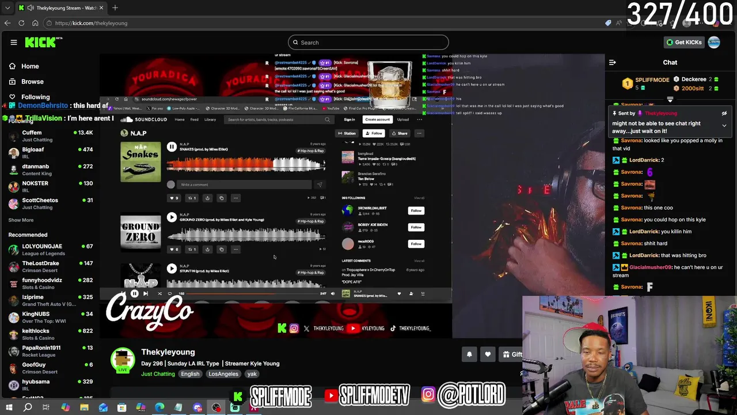Open LOLYOUNGJAE recommended channel
The width and height of the screenshot is (737, 415).
pyautogui.click(x=50, y=250)
